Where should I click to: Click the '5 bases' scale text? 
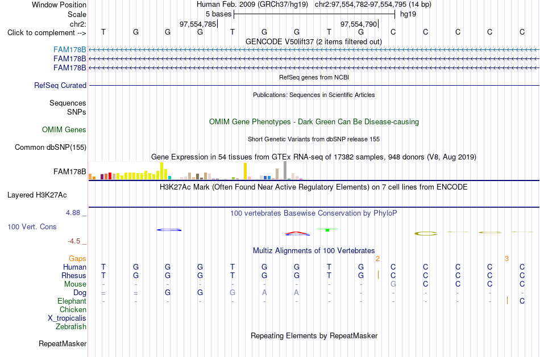(219, 14)
